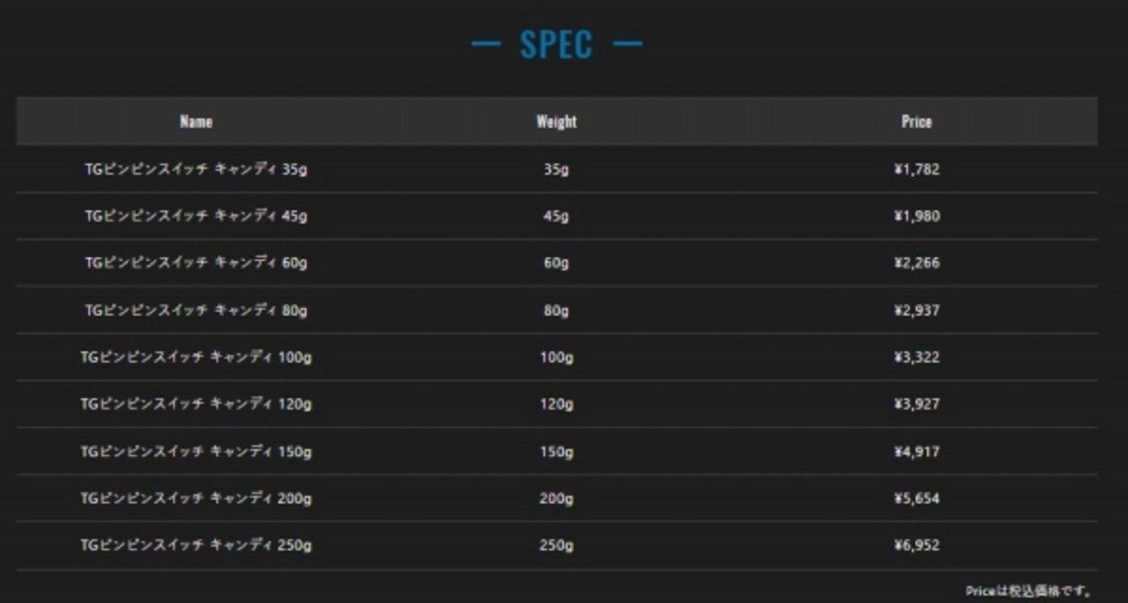The width and height of the screenshot is (1128, 603).
Task: Click the 150g weight cell
Action: [556, 452]
